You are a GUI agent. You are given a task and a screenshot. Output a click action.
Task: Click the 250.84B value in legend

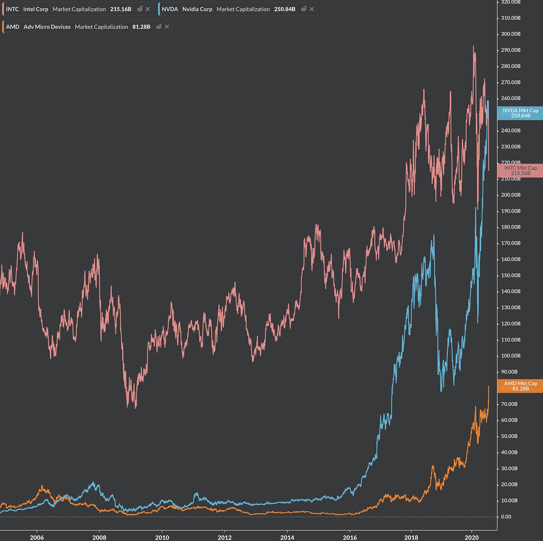285,9
